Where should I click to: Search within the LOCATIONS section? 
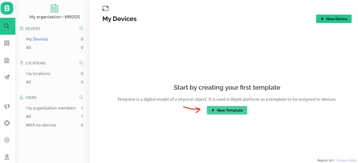81,63
